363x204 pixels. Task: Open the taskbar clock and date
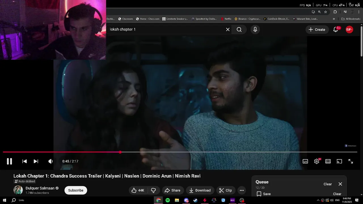coord(347,200)
